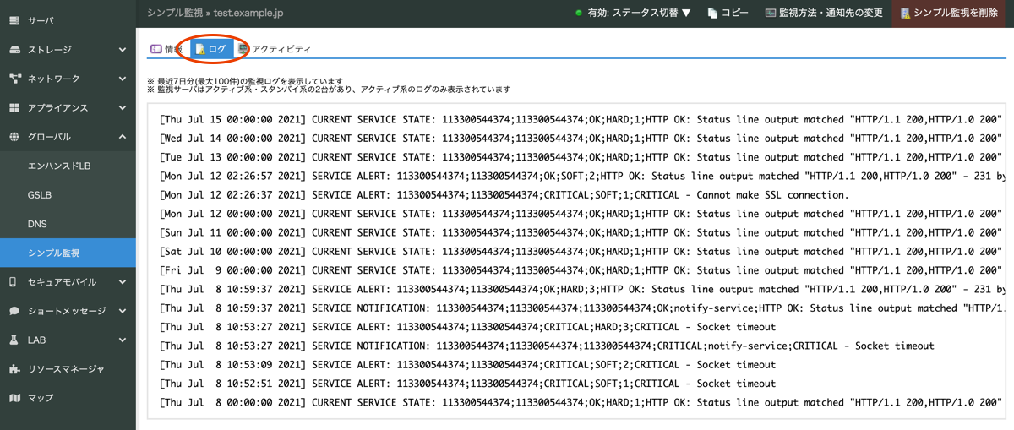The height and width of the screenshot is (430, 1014).
Task: Expand the ネットワーク menu chevron
Action: (123, 79)
